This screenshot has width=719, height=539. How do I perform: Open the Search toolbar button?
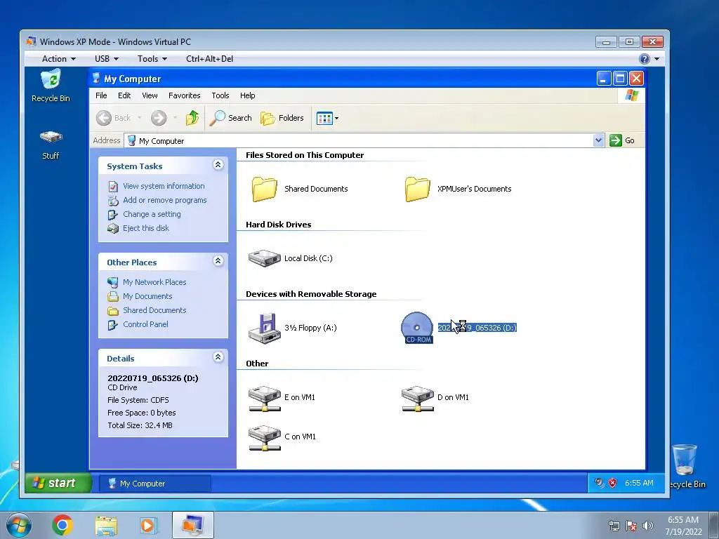coord(230,118)
